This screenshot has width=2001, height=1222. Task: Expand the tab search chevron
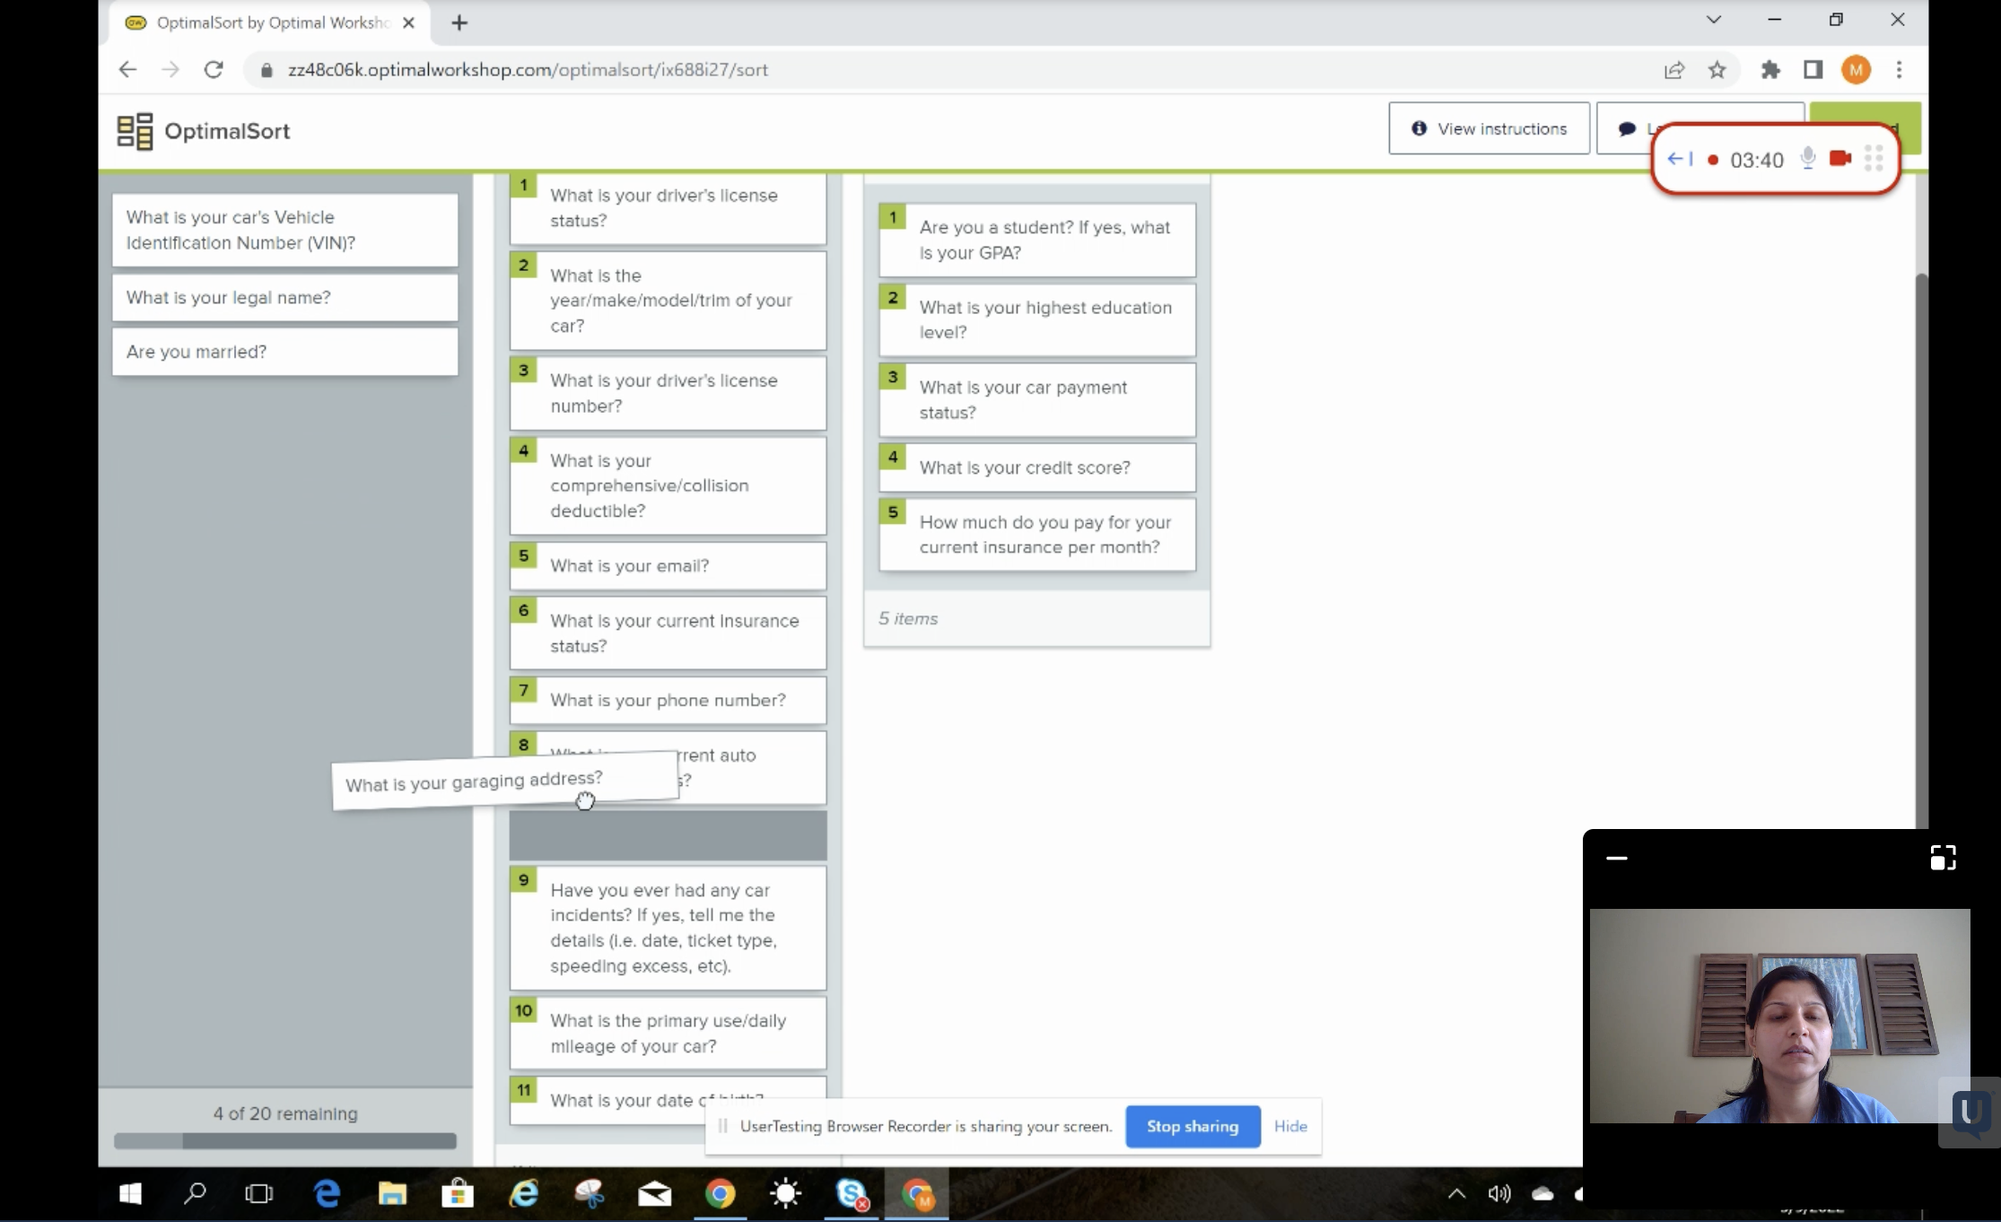1713,20
